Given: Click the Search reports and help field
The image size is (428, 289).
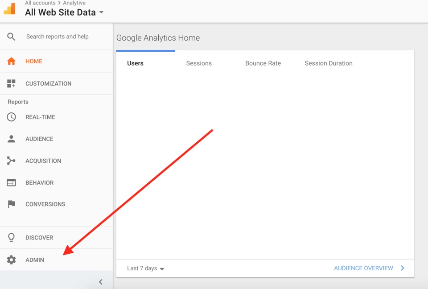Looking at the screenshot, I should [58, 37].
